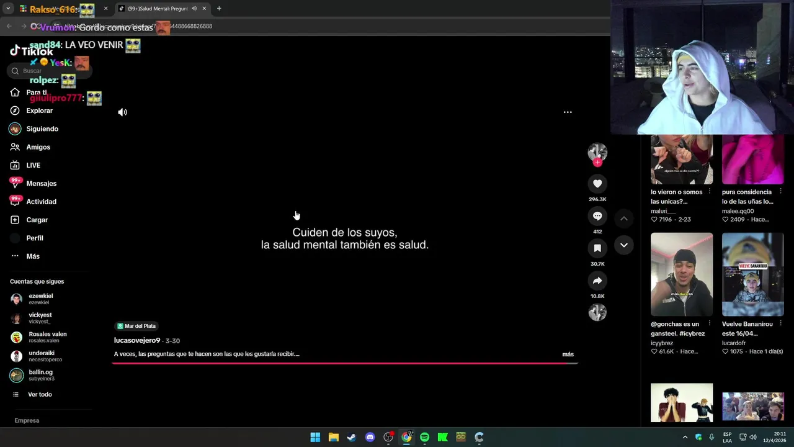Open Steam from the taskbar
794x447 pixels.
click(x=352, y=437)
